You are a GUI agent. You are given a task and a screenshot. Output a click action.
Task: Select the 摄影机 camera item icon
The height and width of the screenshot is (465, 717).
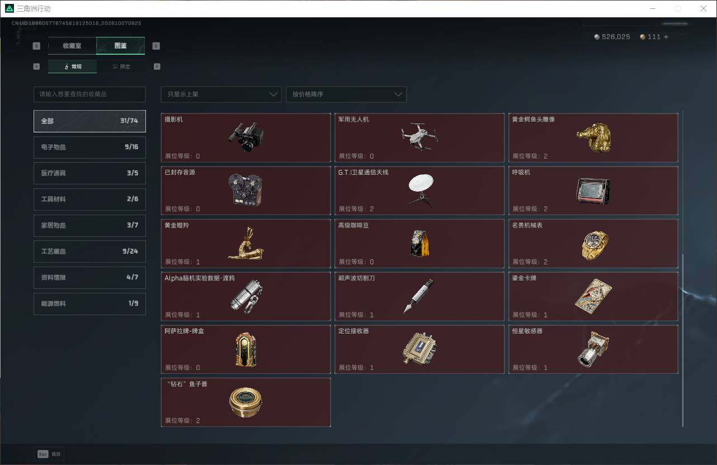tap(246, 137)
